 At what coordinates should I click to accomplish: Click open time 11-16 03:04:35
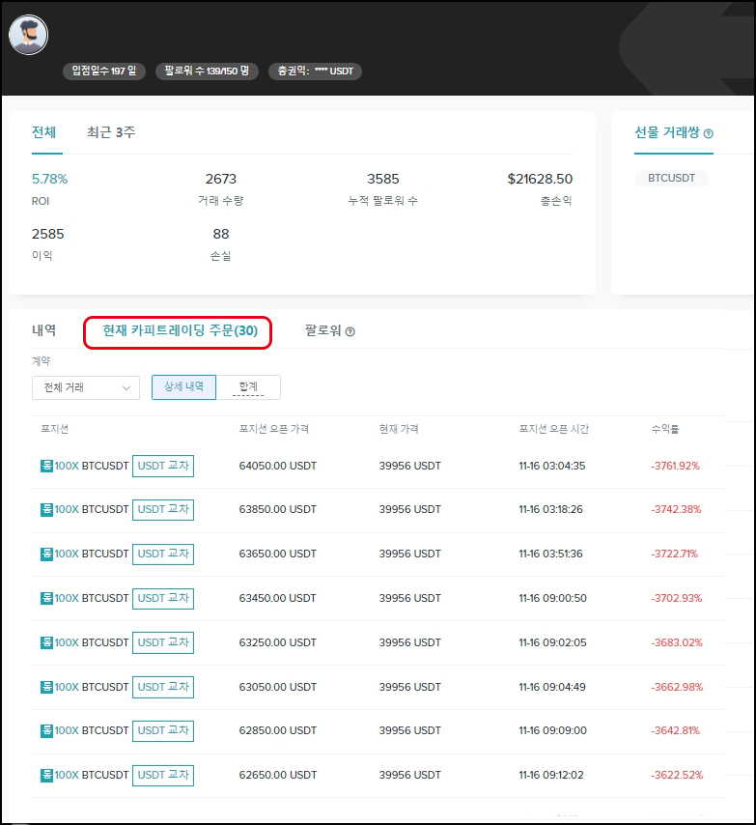[x=552, y=466]
